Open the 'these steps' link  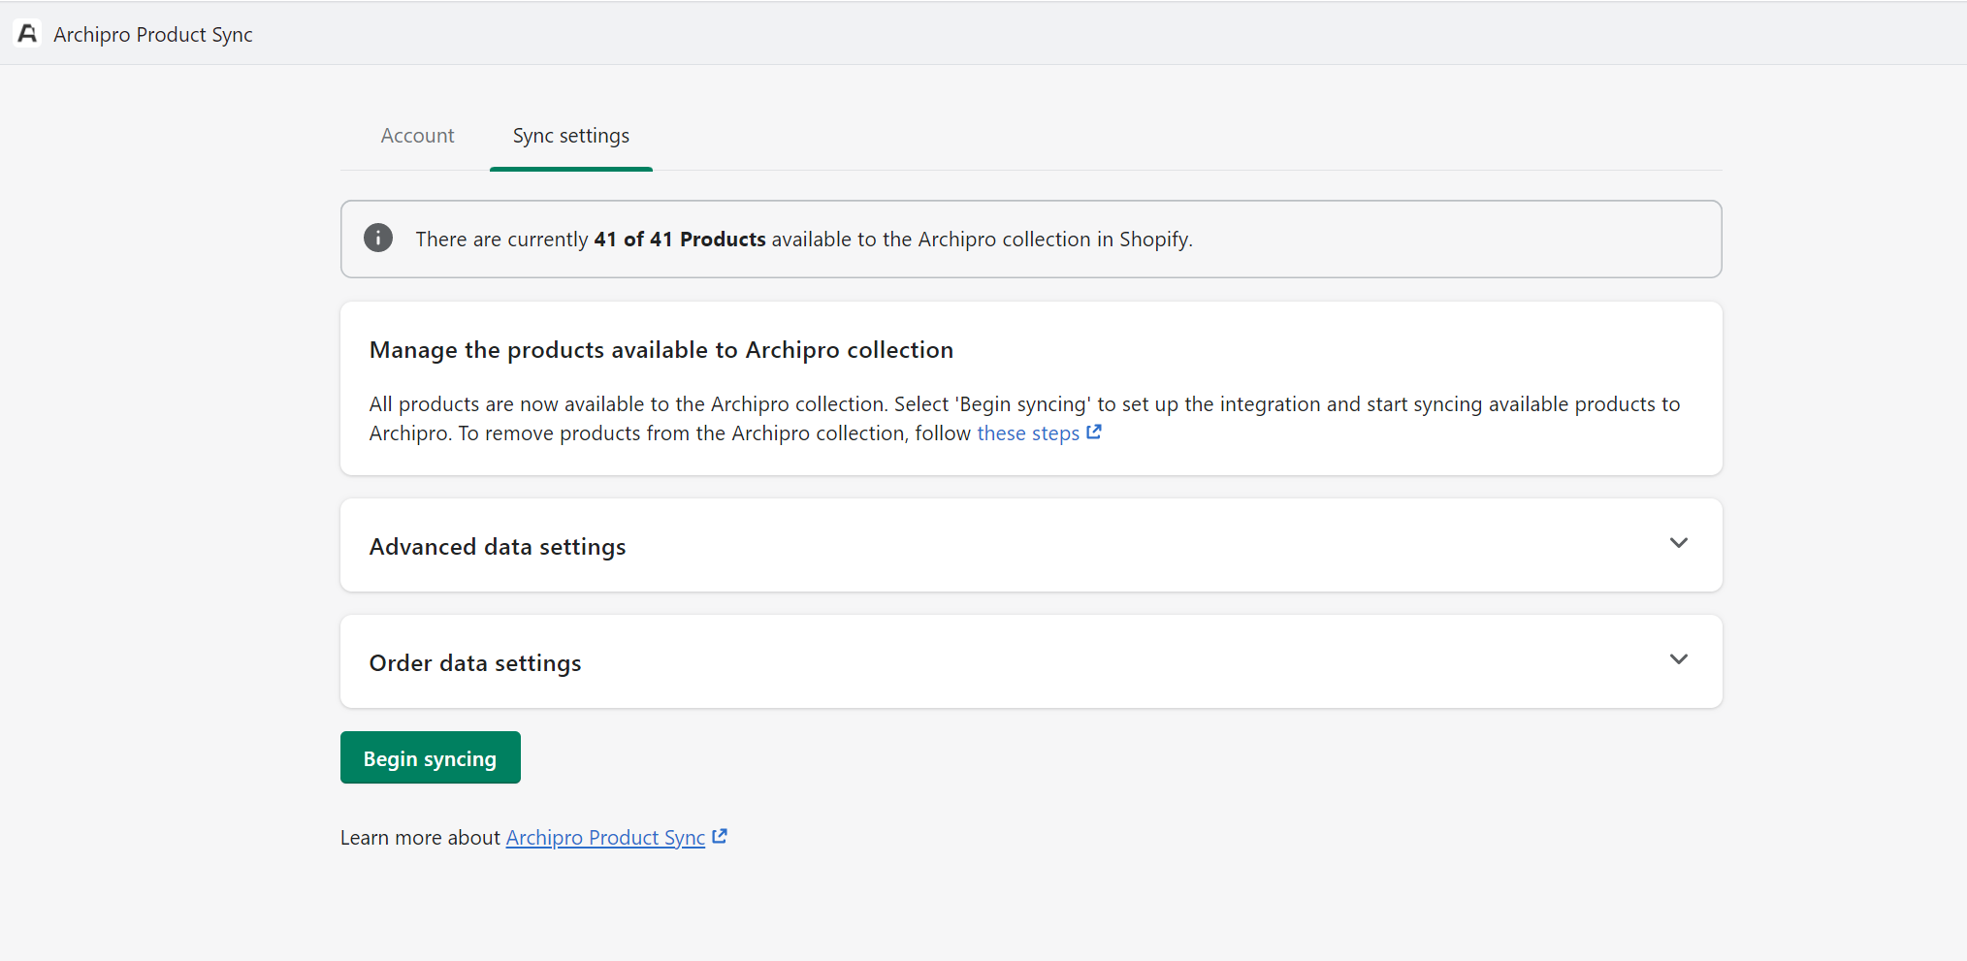(x=1028, y=433)
